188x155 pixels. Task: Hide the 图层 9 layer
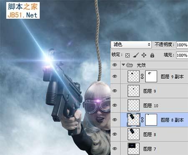coord(115,91)
